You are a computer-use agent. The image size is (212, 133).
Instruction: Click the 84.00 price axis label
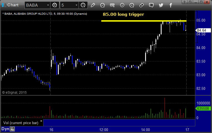(201, 48)
